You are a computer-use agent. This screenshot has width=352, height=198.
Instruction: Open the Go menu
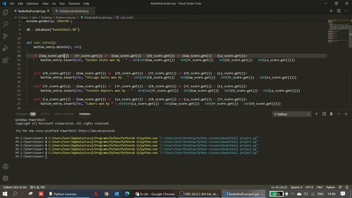point(54,3)
